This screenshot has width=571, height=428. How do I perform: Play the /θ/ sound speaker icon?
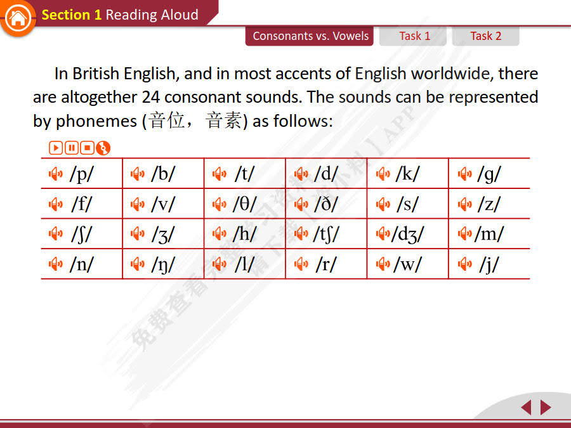click(x=220, y=204)
